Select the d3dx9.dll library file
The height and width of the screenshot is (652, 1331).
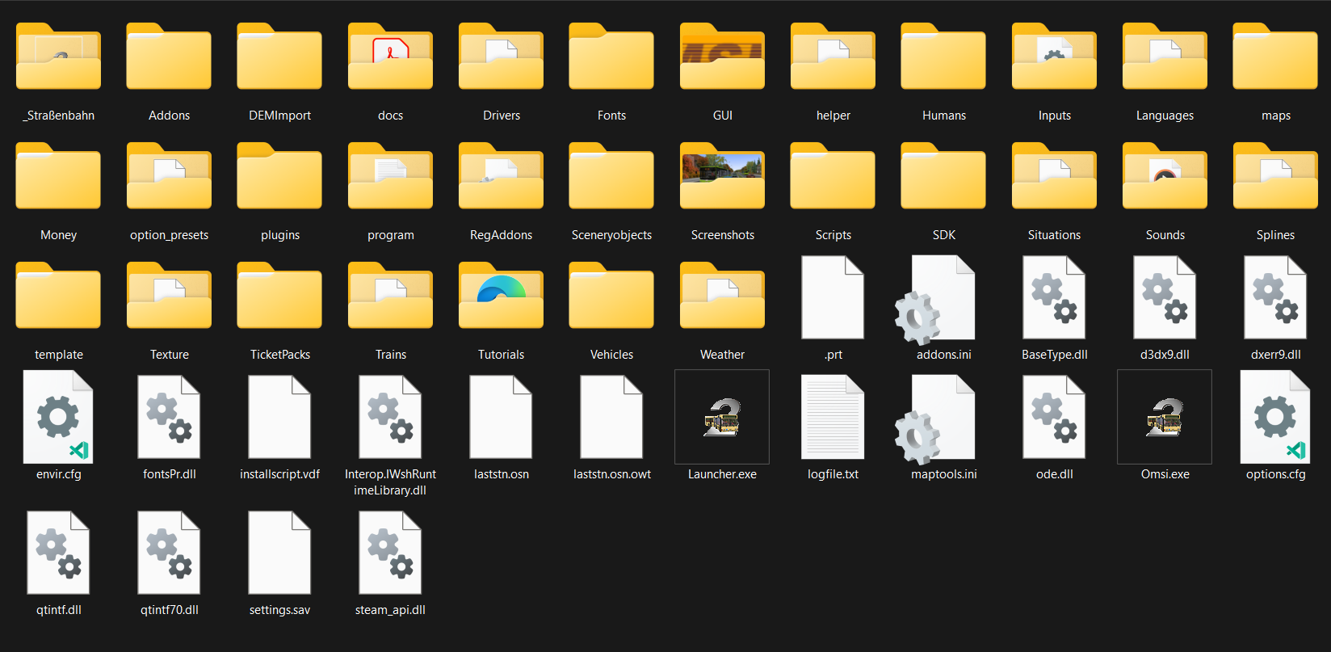[1165, 299]
